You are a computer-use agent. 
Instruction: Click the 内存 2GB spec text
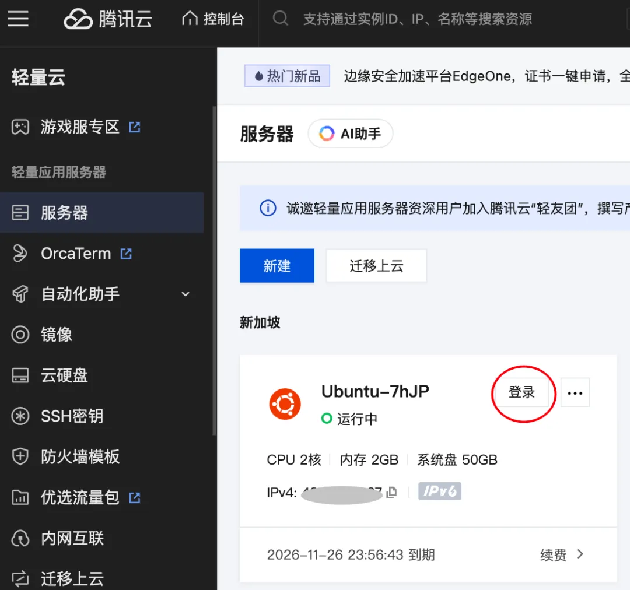coord(369,459)
